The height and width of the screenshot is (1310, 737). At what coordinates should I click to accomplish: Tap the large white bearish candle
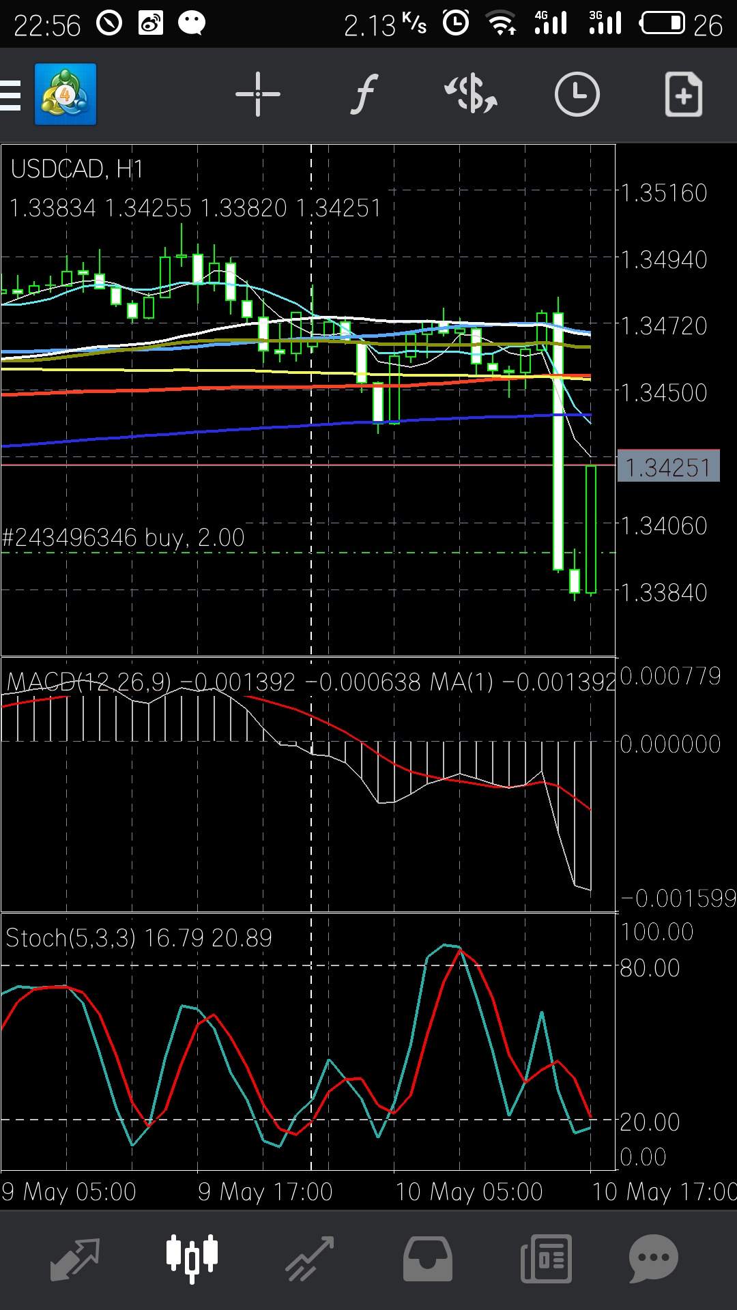click(x=558, y=440)
